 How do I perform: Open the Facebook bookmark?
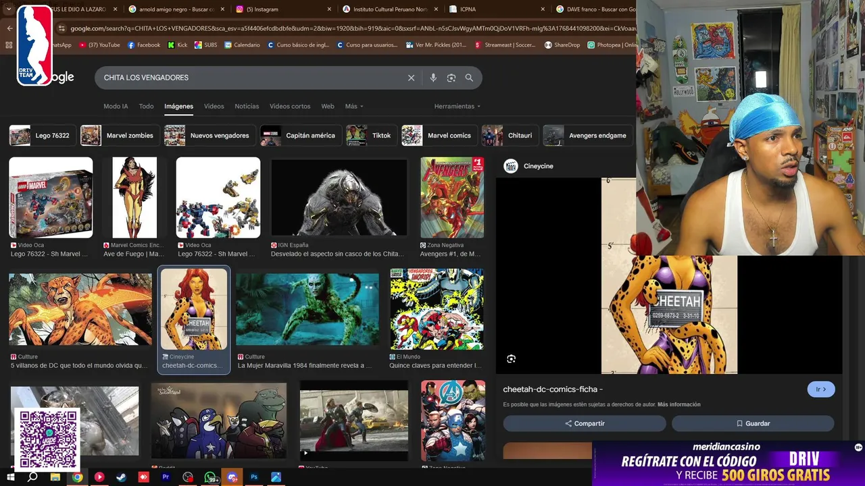(144, 45)
